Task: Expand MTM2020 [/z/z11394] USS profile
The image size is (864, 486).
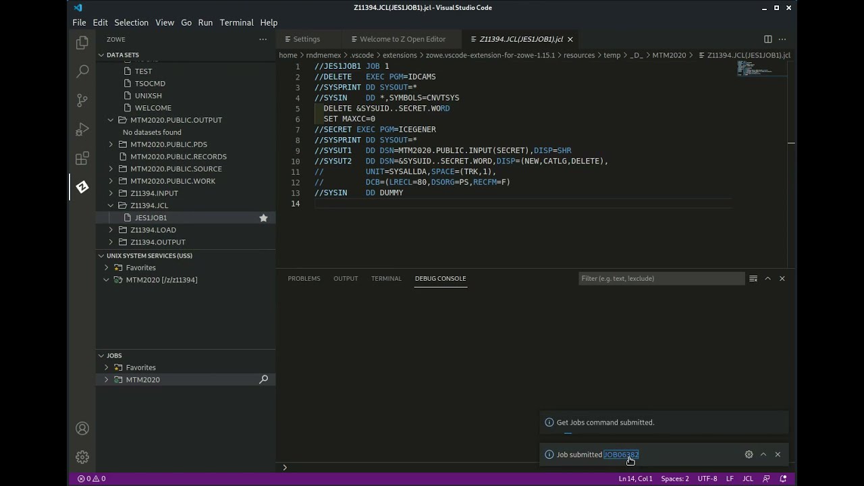Action: (x=106, y=279)
